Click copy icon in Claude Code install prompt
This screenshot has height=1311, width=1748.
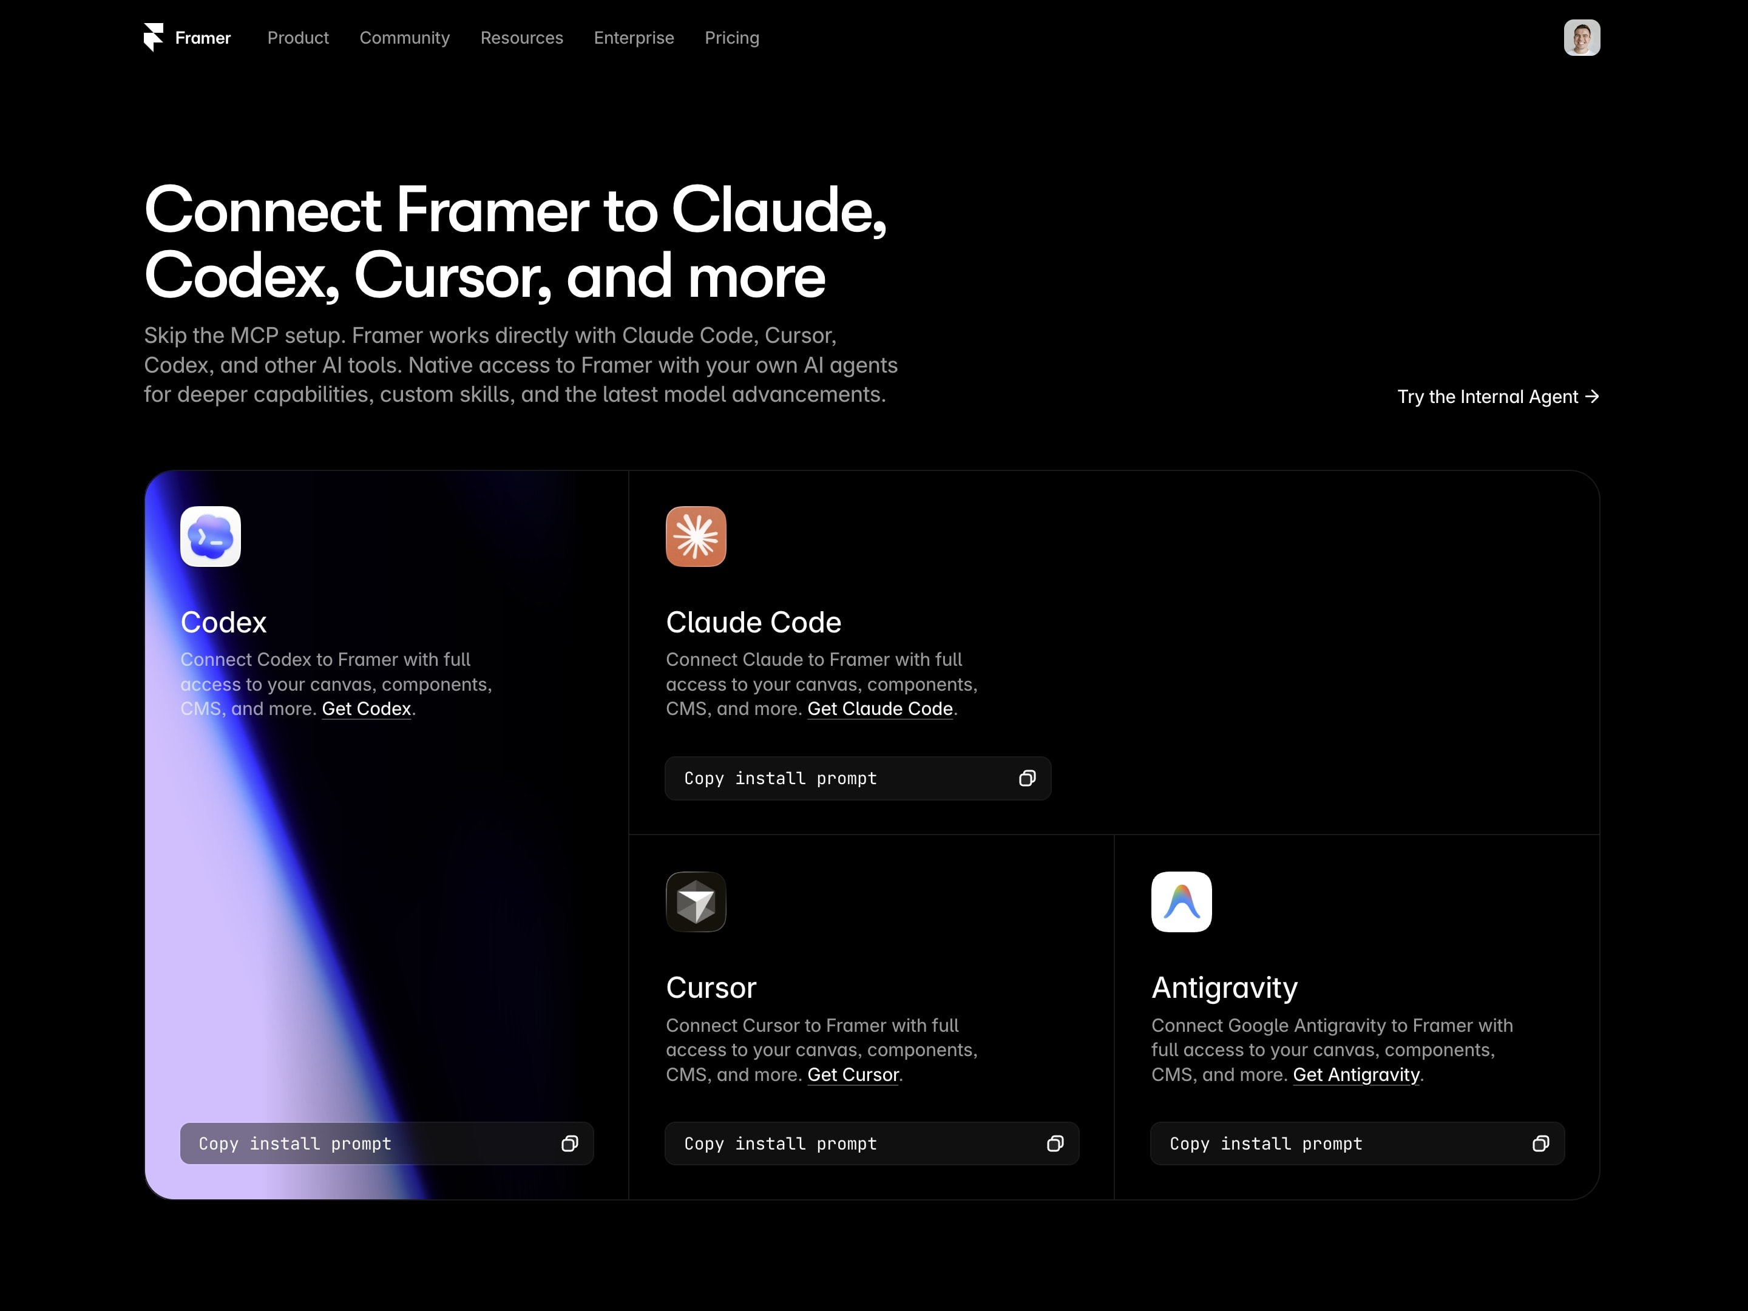click(x=1028, y=778)
